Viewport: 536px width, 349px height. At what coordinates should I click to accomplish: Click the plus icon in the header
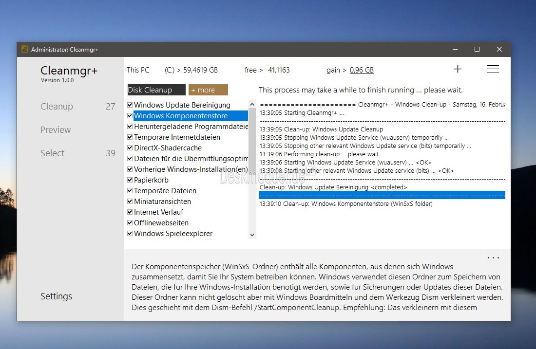click(458, 69)
